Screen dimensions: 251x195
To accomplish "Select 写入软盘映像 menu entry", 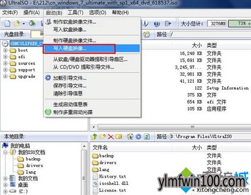I will click(x=92, y=29).
